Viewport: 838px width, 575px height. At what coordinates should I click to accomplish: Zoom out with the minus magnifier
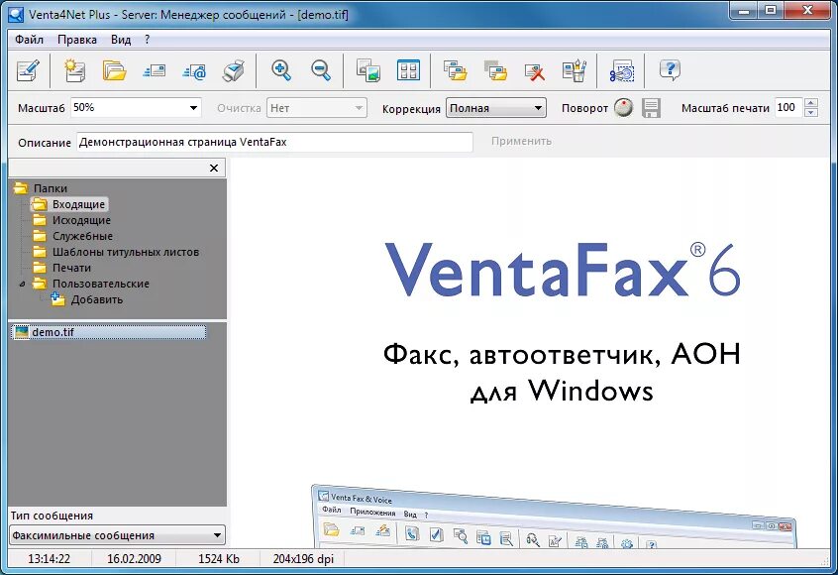(x=321, y=70)
